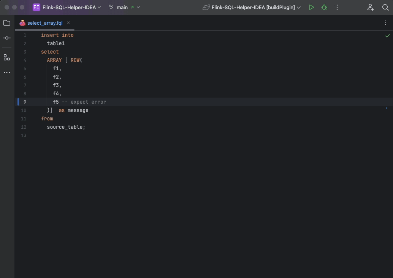The height and width of the screenshot is (278, 393).
Task: Start debugging with the bug icon
Action: pos(324,7)
